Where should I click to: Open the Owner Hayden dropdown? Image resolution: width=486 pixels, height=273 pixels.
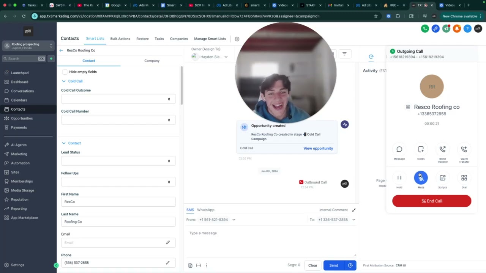[x=210, y=57]
